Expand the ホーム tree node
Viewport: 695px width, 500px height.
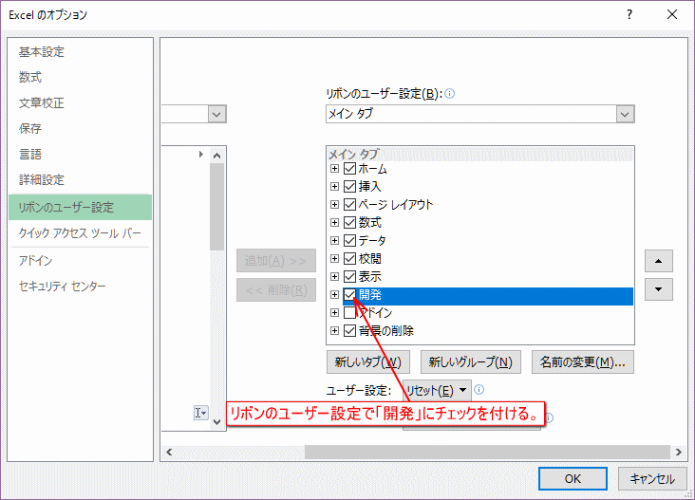334,168
